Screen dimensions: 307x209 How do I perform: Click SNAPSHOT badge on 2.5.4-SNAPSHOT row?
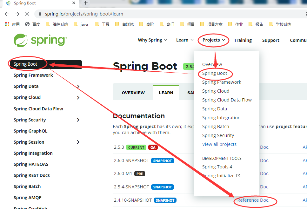coord(163,187)
